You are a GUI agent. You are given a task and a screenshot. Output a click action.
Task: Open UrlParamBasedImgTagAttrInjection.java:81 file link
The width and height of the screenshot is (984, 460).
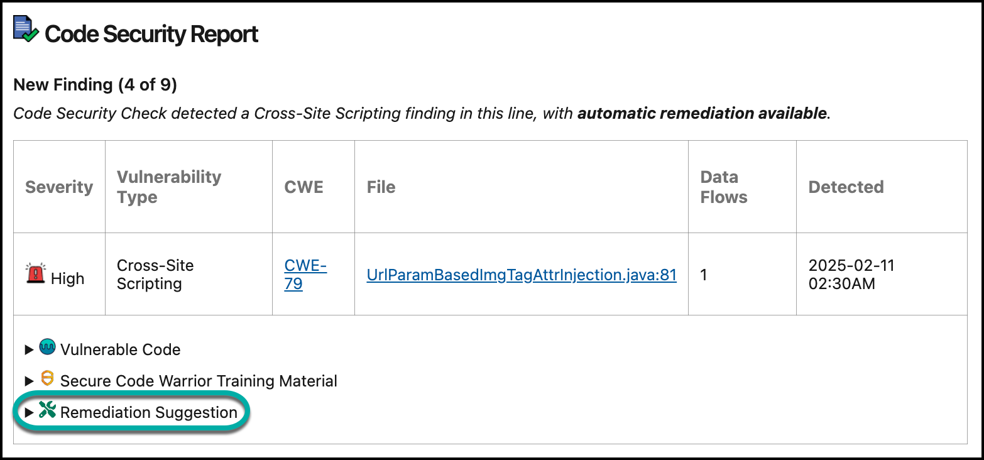522,275
